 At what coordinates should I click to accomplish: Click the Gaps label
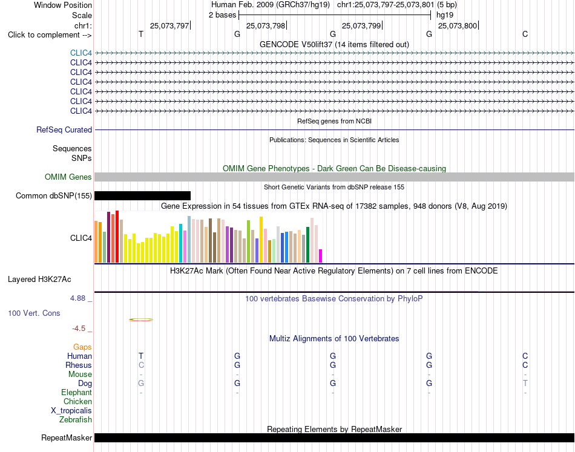[x=82, y=347]
